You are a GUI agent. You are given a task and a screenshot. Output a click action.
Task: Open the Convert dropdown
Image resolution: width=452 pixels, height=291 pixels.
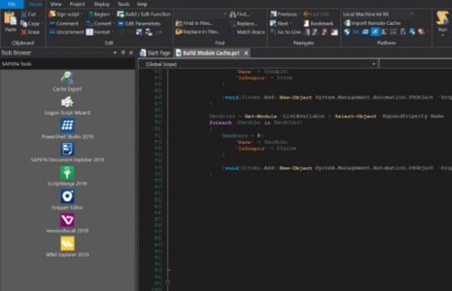(100, 23)
